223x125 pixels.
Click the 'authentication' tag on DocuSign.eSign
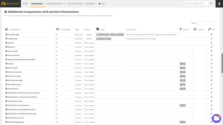[x=102, y=34]
